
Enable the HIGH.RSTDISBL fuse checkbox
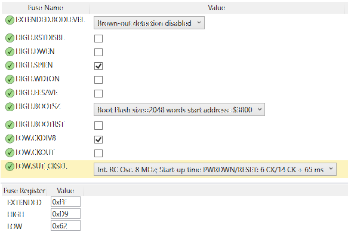[98, 38]
